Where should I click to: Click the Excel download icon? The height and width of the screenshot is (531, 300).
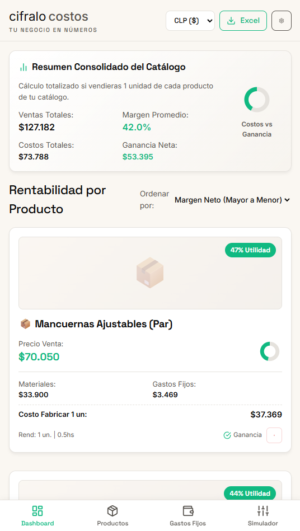pos(231,21)
